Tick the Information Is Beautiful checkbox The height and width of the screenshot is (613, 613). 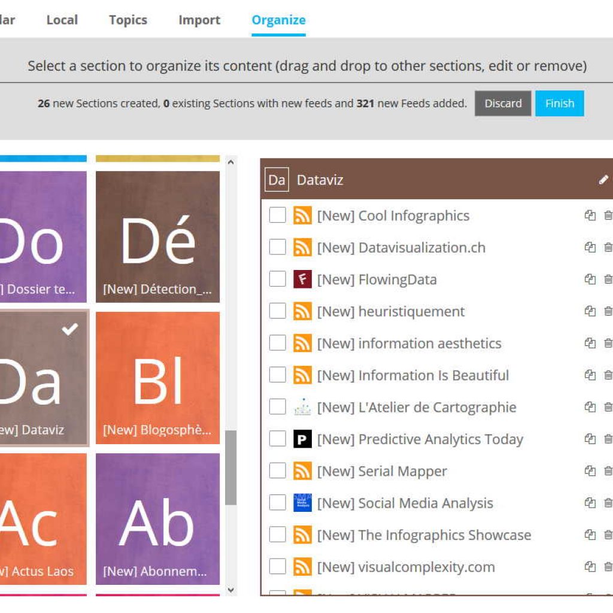pyautogui.click(x=277, y=375)
